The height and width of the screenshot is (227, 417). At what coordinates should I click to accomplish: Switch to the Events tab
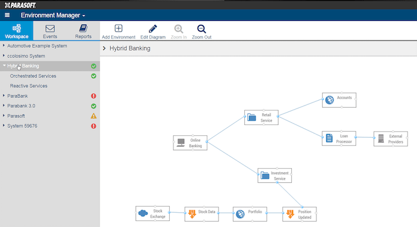pyautogui.click(x=50, y=31)
